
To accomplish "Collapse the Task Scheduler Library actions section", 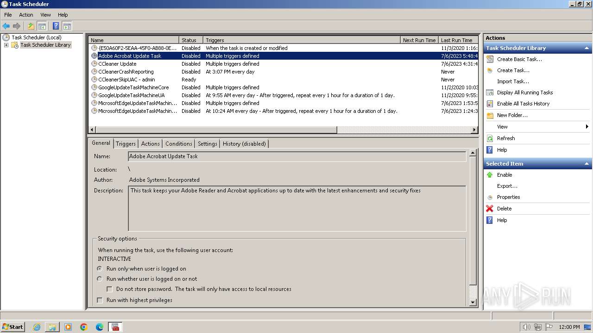I will click(587, 48).
